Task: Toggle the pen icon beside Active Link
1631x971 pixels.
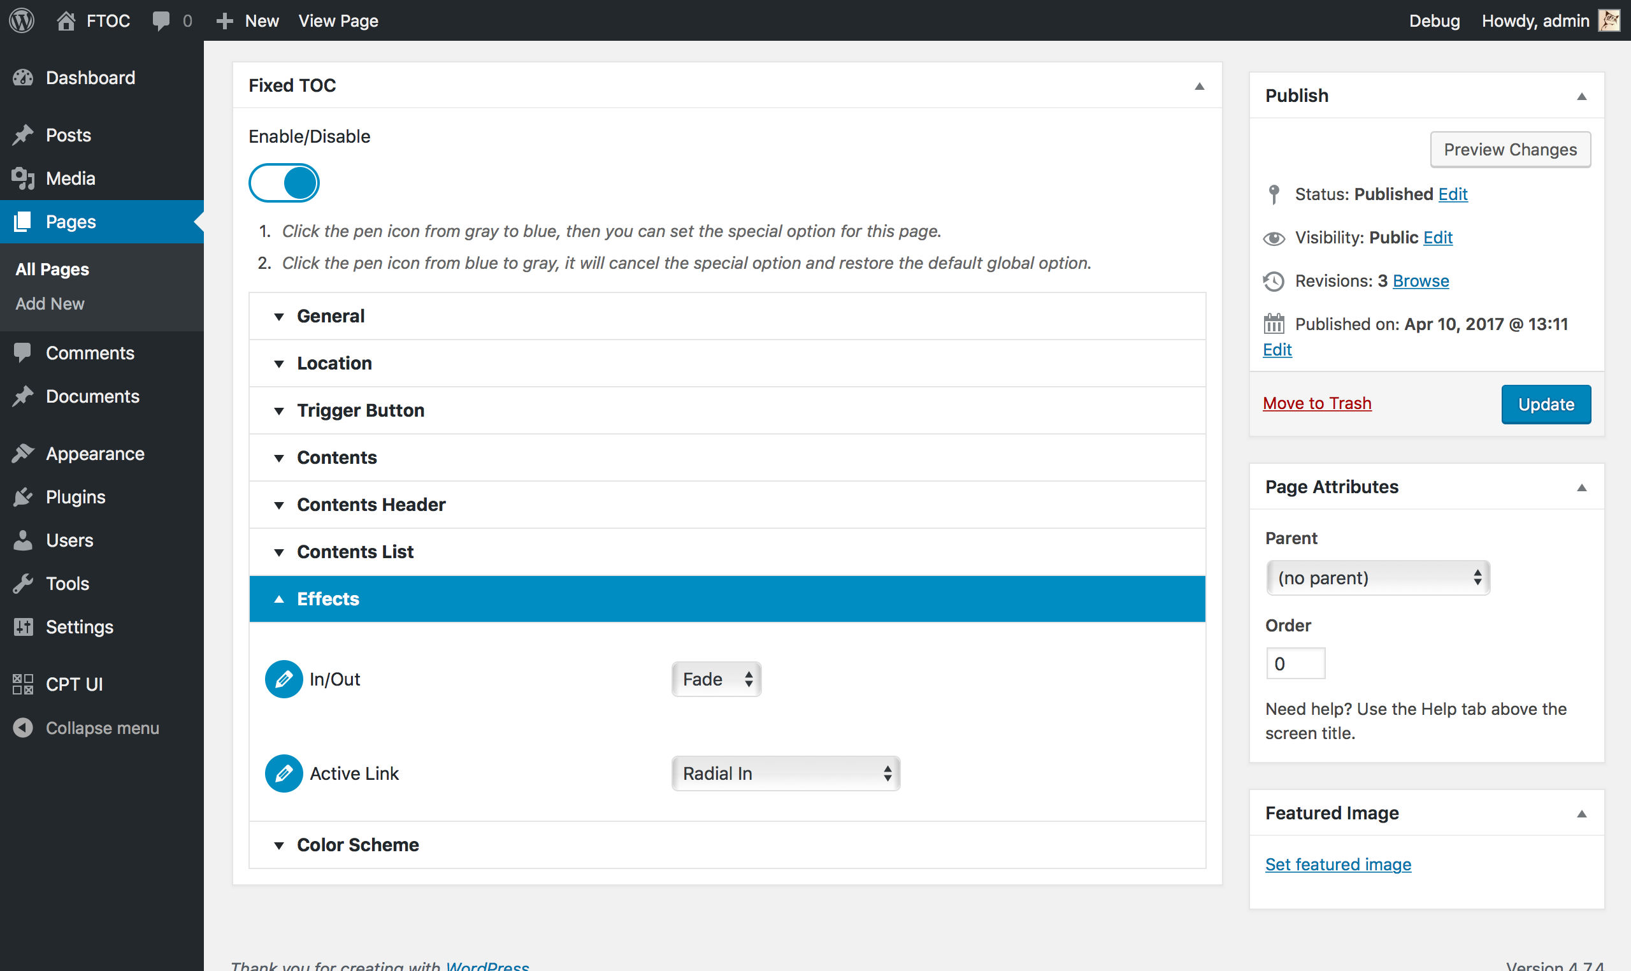Action: [x=284, y=773]
